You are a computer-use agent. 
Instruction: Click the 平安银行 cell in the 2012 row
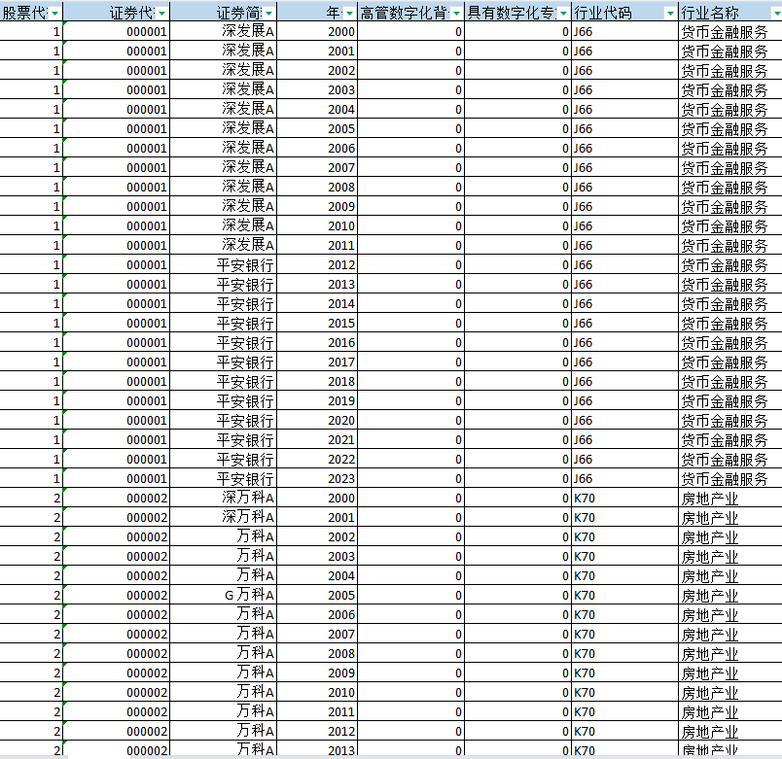tap(245, 264)
